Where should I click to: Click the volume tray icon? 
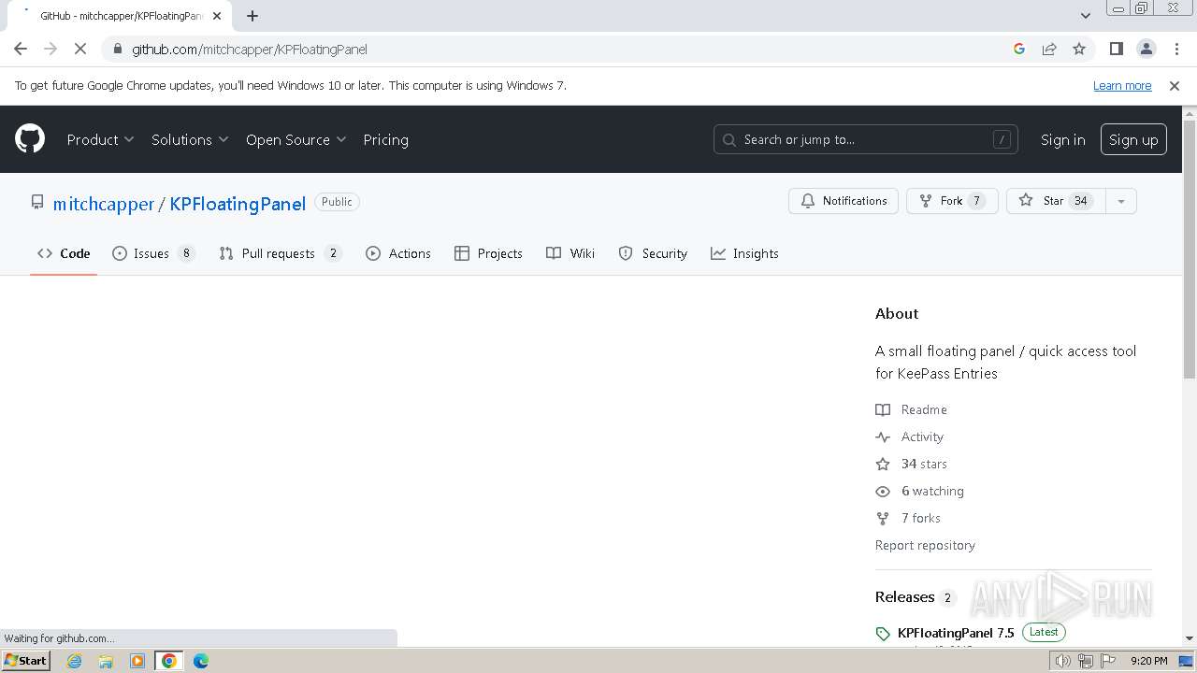pos(1063,661)
